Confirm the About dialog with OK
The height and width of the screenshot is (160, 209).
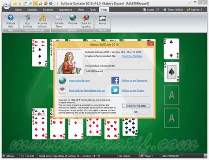136,112
